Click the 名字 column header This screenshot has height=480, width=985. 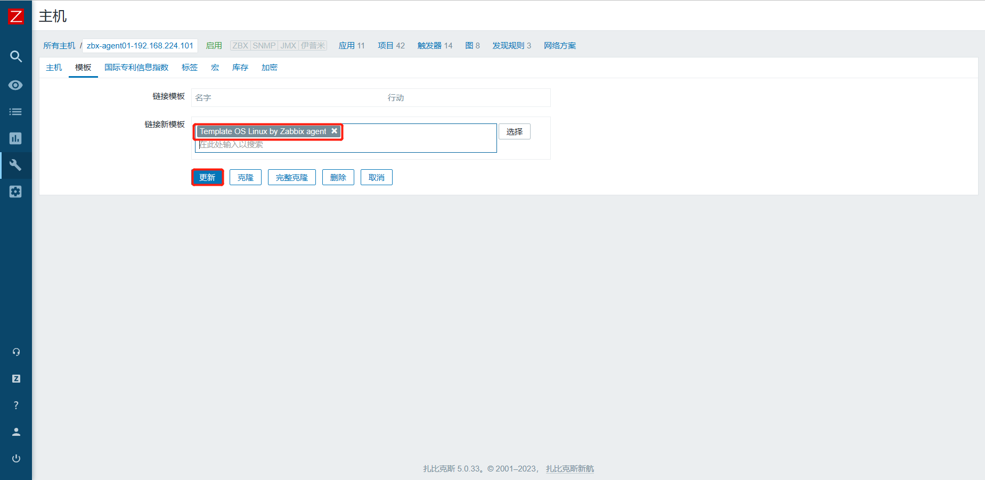(203, 98)
